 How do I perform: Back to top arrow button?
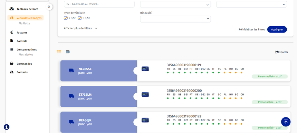point(286,122)
